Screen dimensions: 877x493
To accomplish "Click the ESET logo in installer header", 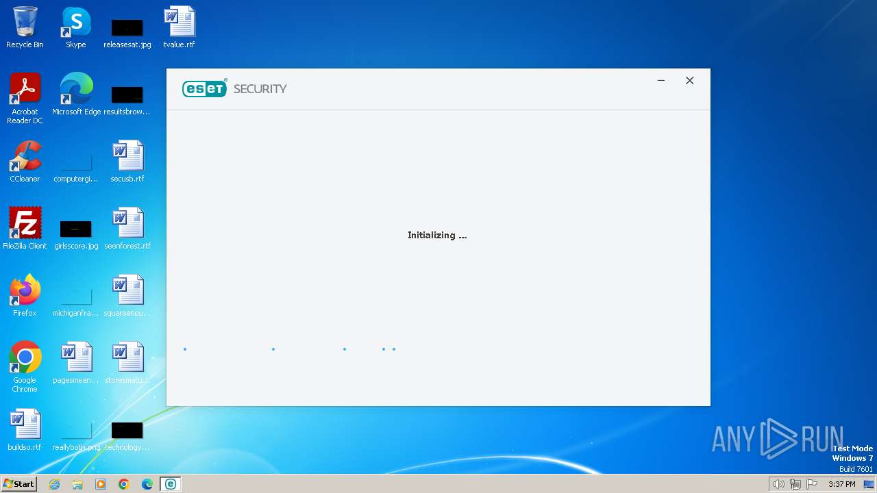I will 204,89.
